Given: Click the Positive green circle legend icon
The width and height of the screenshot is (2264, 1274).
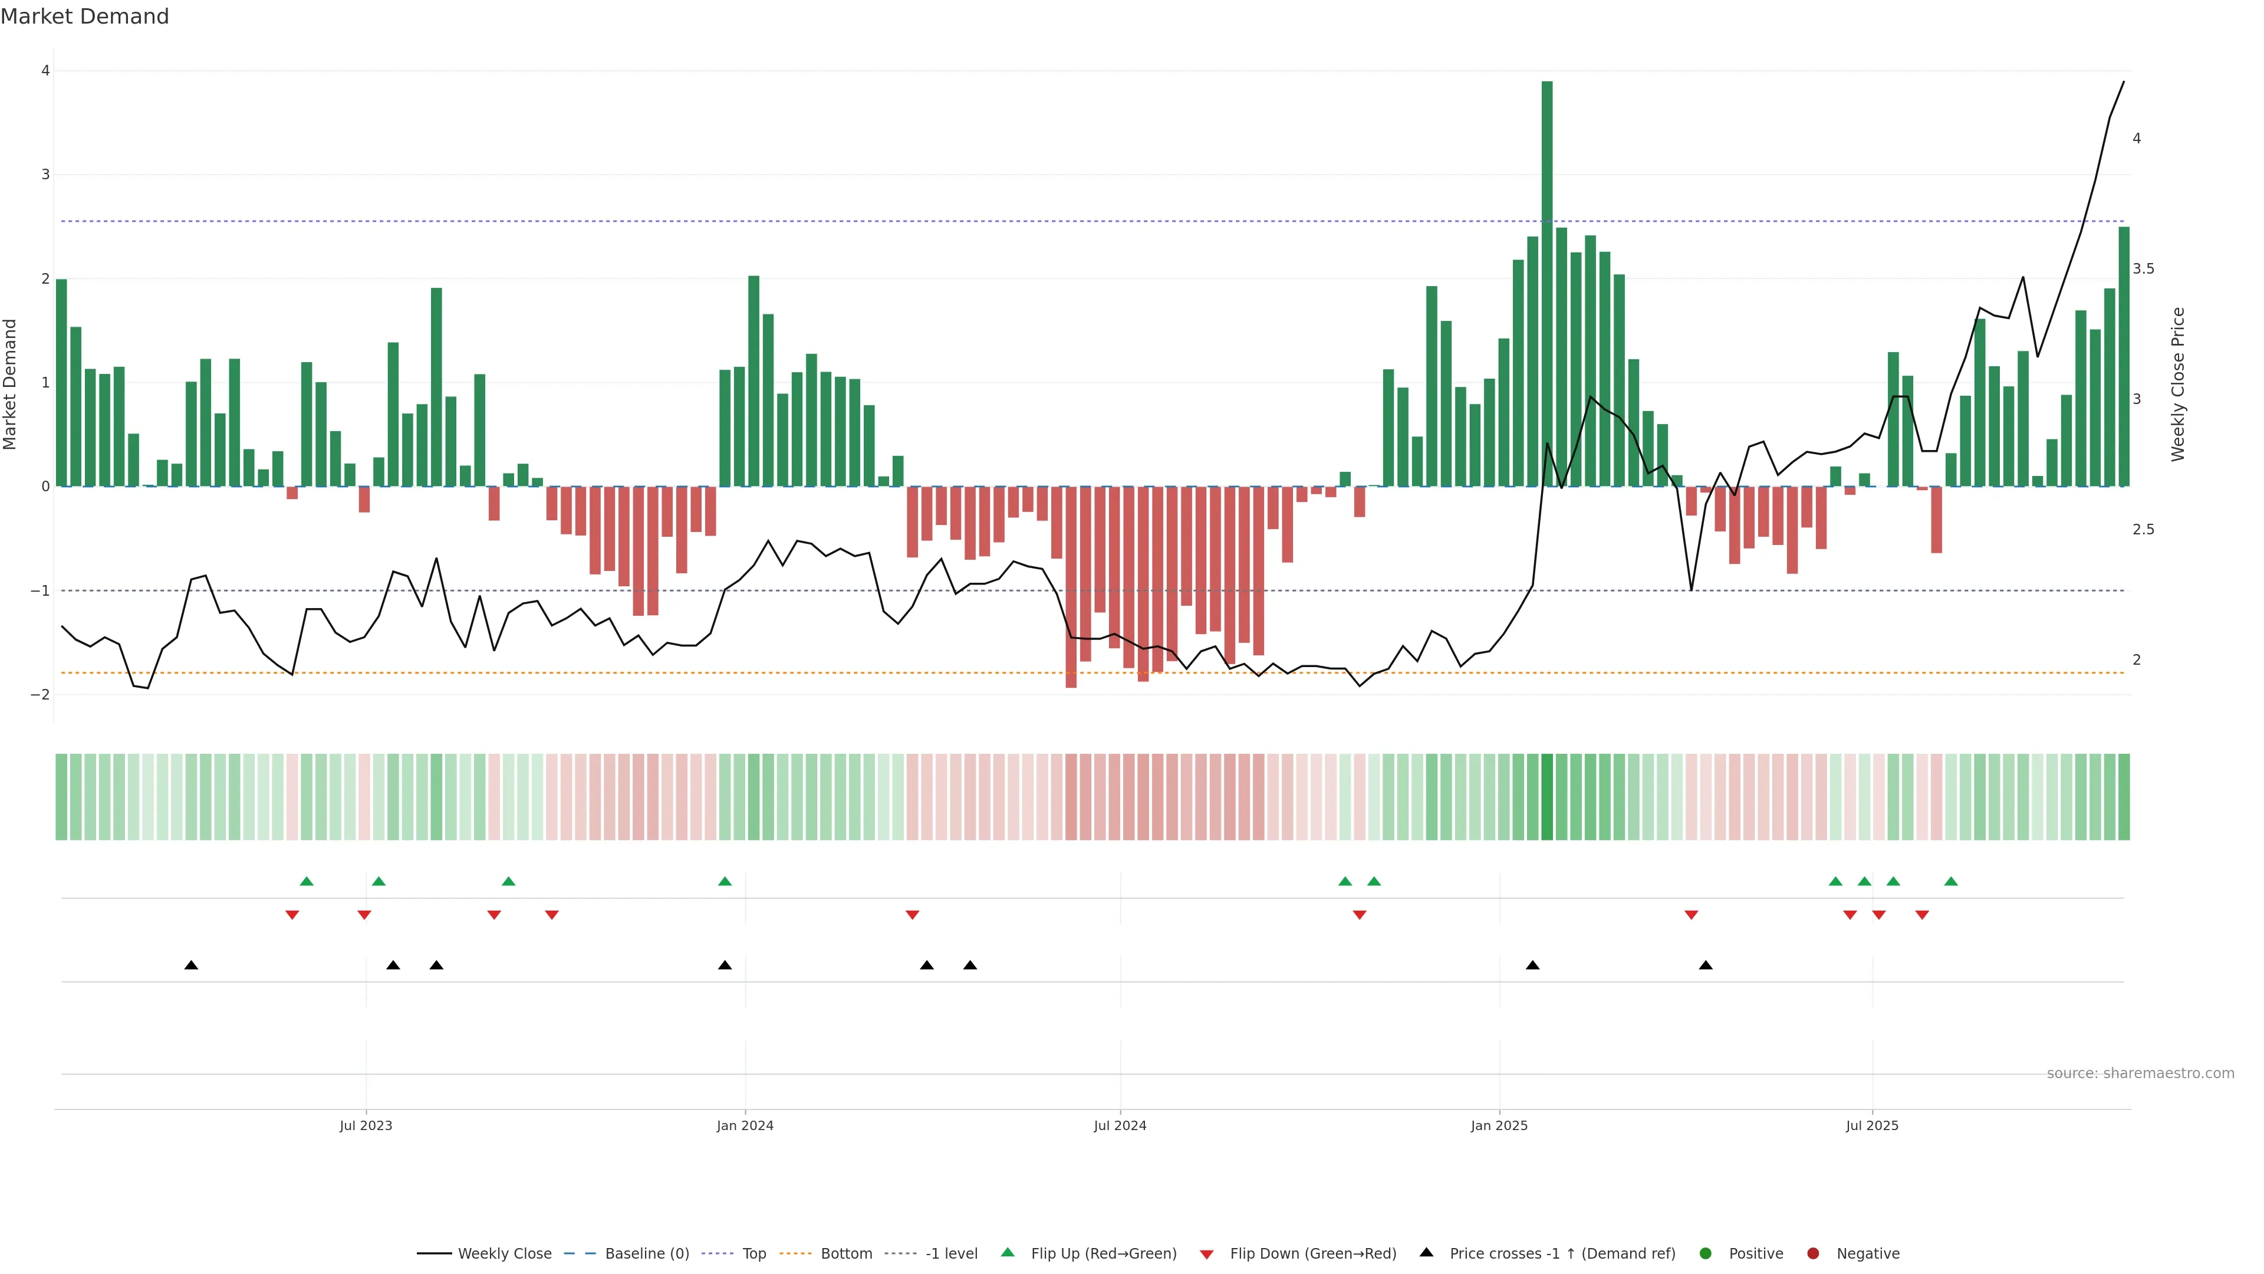Looking at the screenshot, I should 1706,1253.
